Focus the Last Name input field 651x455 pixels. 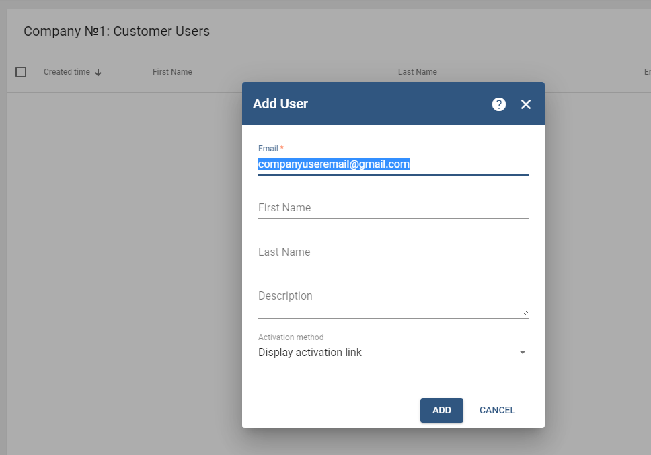pos(393,252)
